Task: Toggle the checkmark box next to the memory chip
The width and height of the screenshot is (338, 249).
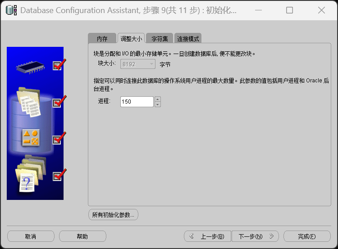Action: click(x=57, y=66)
